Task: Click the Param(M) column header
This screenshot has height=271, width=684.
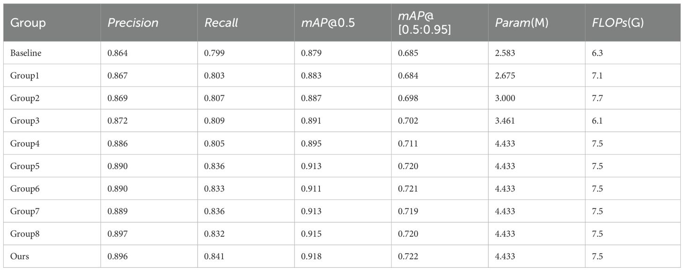Action: [521, 23]
